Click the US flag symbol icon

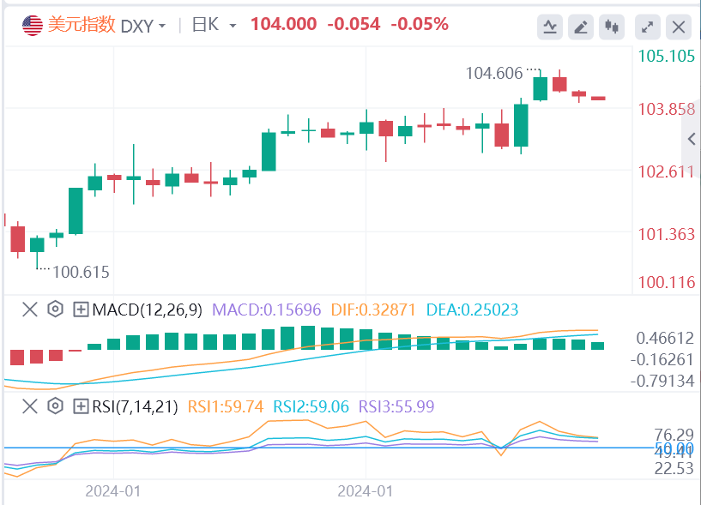[x=33, y=26]
